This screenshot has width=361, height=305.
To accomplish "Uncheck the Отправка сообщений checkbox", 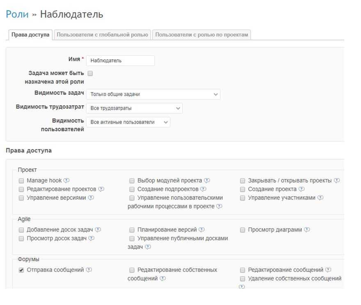I will coord(21,270).
